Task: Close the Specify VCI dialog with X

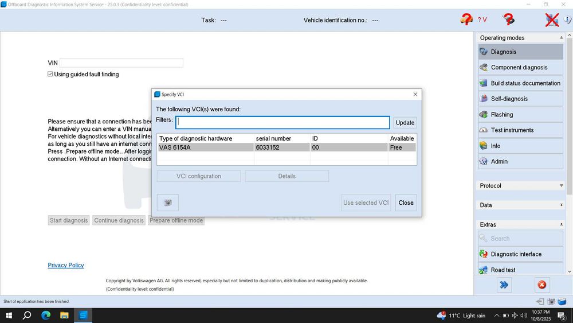Action: point(415,95)
